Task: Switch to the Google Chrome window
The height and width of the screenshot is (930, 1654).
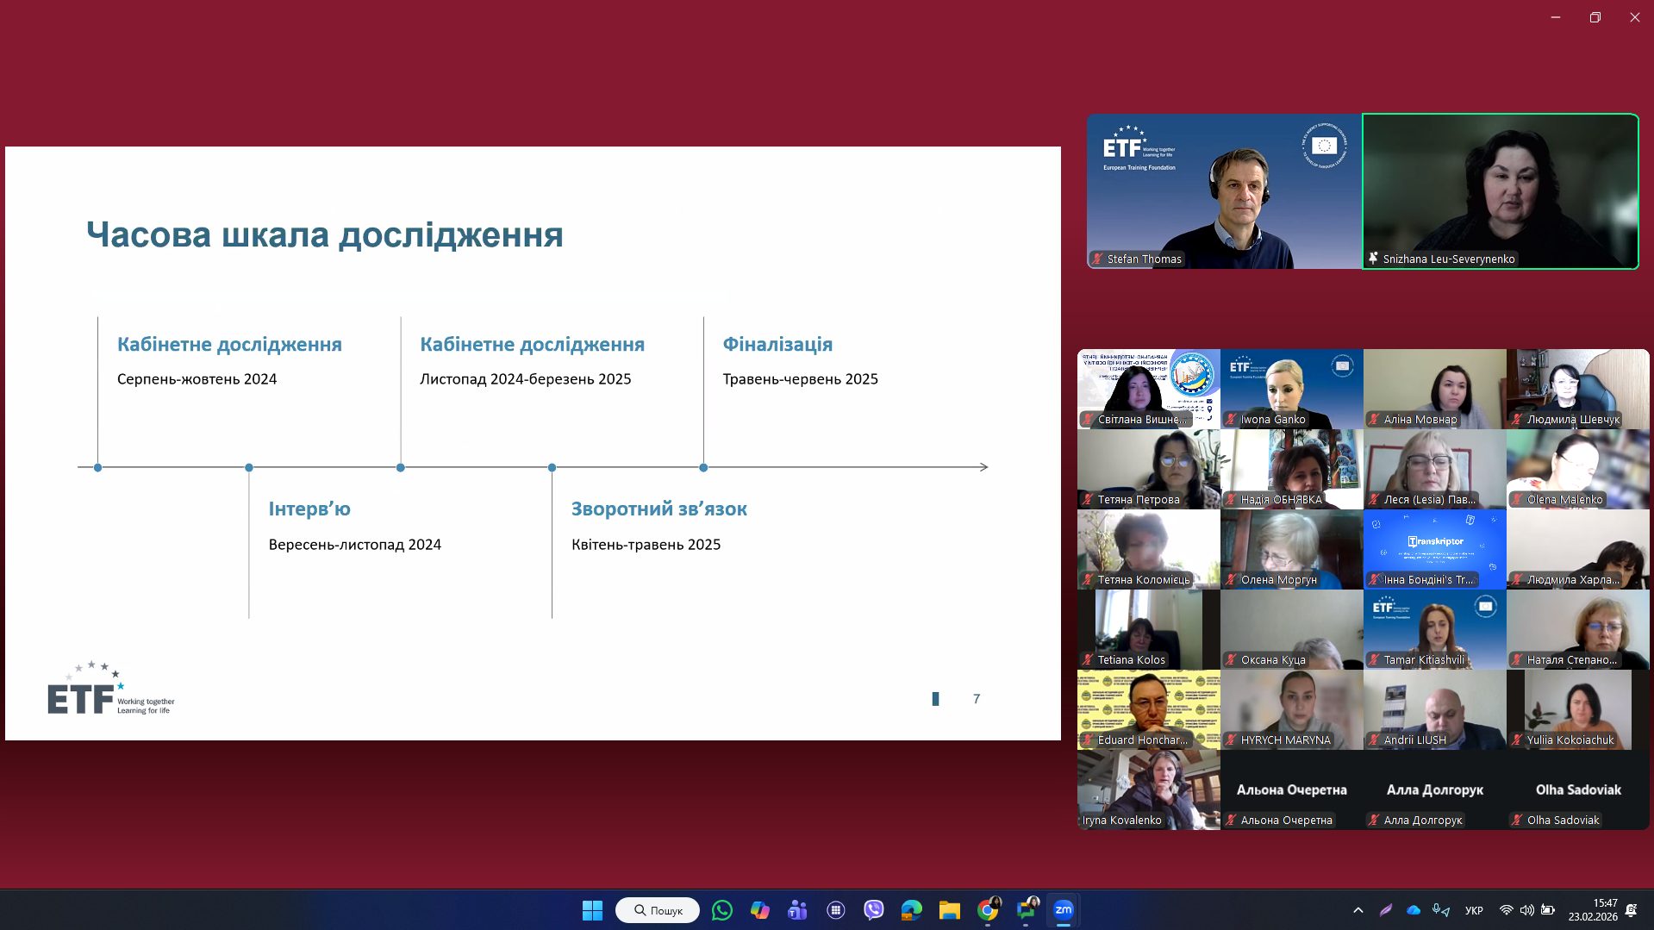Action: point(988,910)
